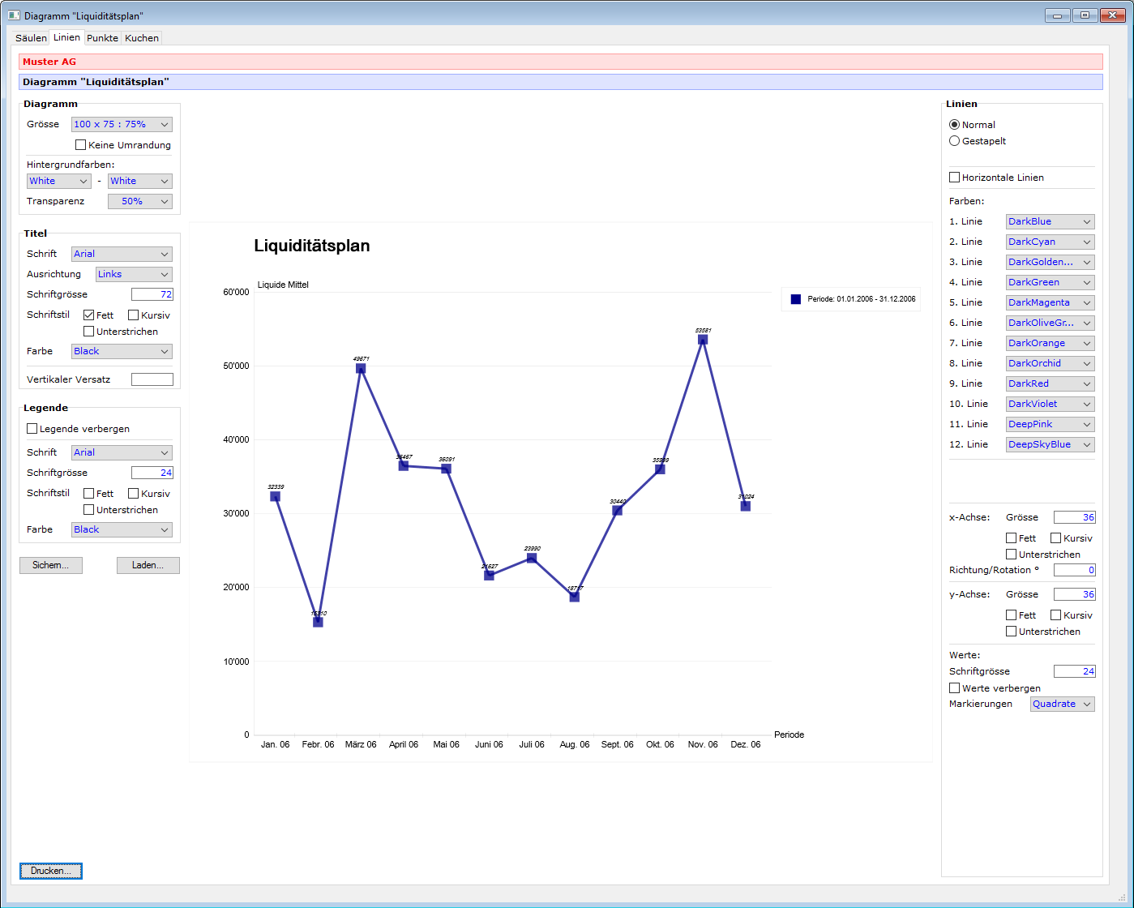This screenshot has width=1134, height=908.
Task: Switch to the Säulen tab
Action: pos(31,38)
